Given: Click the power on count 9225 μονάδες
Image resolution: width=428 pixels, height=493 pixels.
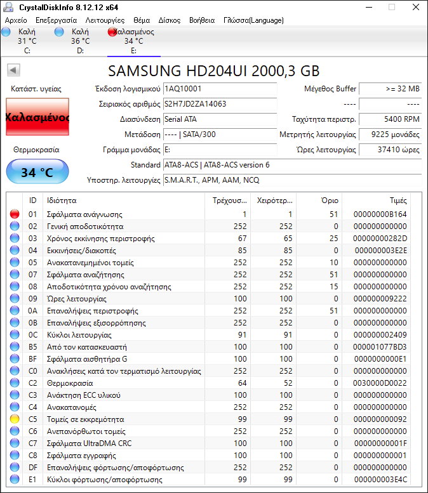Looking at the screenshot, I should coord(391,135).
